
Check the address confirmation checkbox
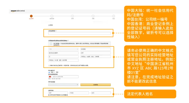[x=49, y=66]
